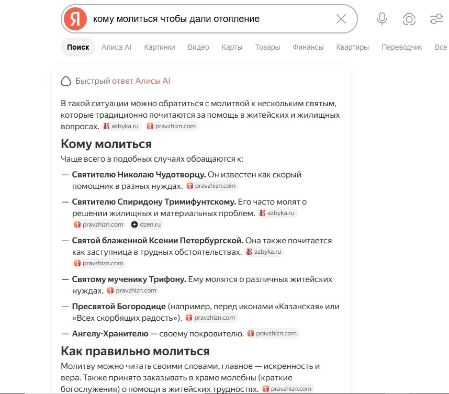This screenshot has width=449, height=394.
Task: Open azbyka.ru source in intro paragraph
Action: click(x=121, y=126)
